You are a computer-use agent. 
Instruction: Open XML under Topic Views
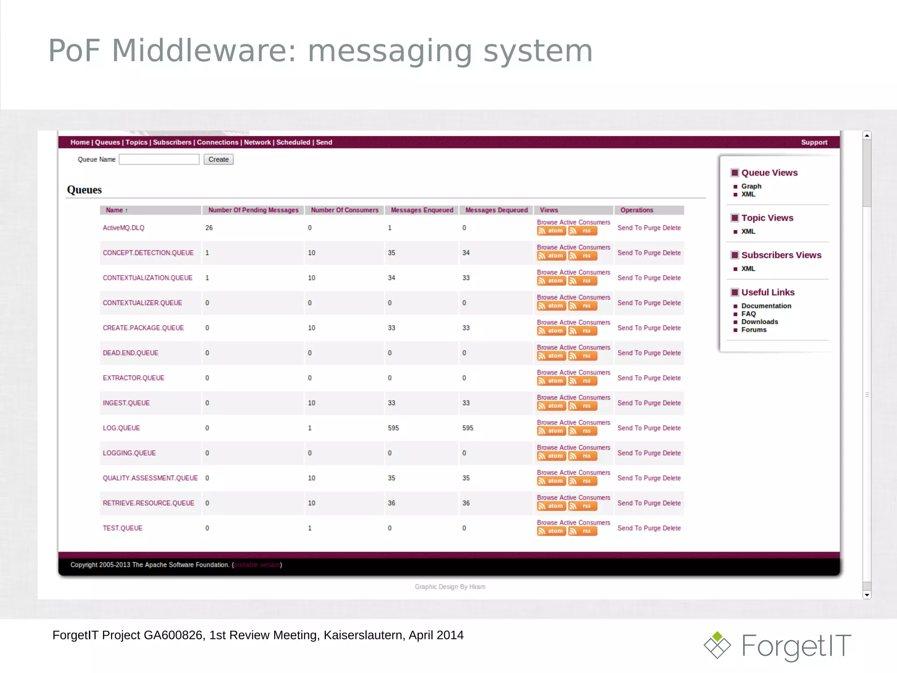(748, 231)
